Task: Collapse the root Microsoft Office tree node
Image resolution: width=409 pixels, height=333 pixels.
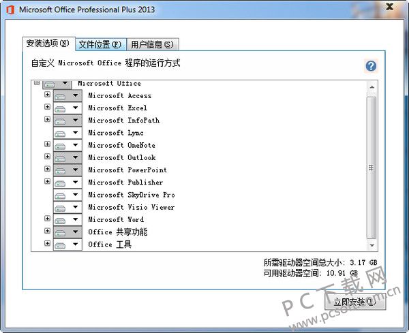Action: [37, 82]
